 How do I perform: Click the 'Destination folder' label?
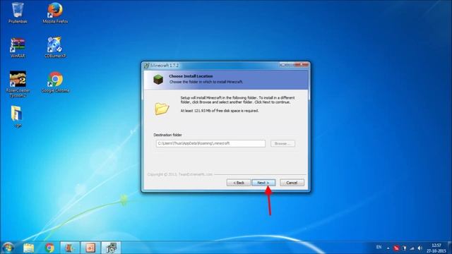pos(167,135)
